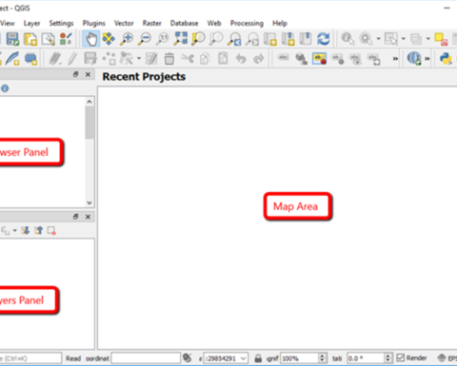Screen dimensions: 457x366
Task: Click Save Layer Edits icon
Action: click(90, 59)
